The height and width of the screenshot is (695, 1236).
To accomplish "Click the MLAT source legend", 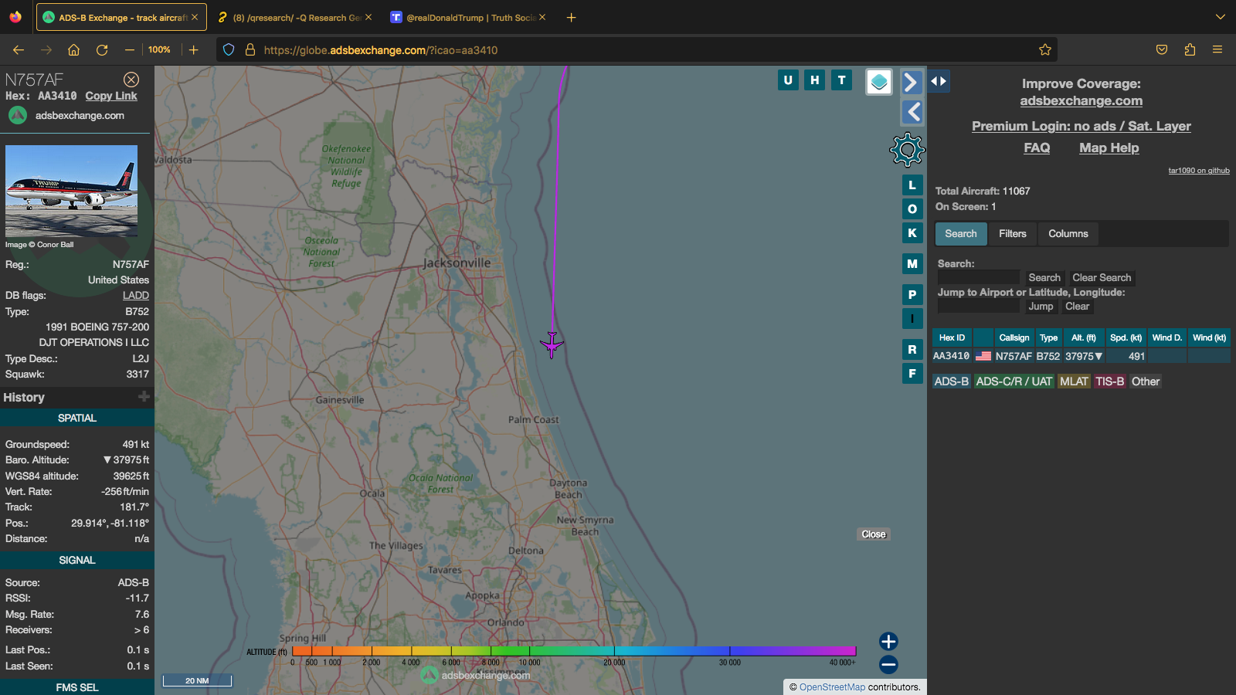I will click(x=1074, y=381).
